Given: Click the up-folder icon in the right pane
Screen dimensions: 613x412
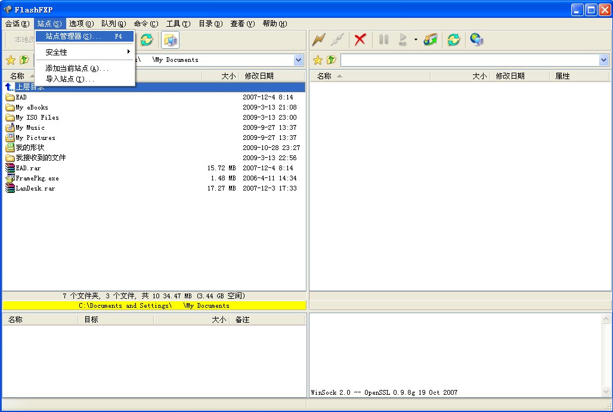Looking at the screenshot, I should pyautogui.click(x=332, y=60).
